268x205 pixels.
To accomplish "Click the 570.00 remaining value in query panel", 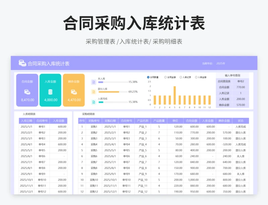I will pyautogui.click(x=241, y=105).
